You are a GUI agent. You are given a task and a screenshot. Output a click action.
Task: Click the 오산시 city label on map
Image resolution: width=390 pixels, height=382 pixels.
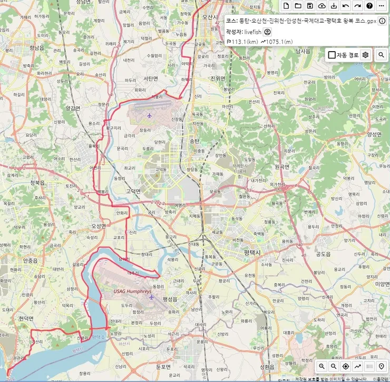pos(210,17)
